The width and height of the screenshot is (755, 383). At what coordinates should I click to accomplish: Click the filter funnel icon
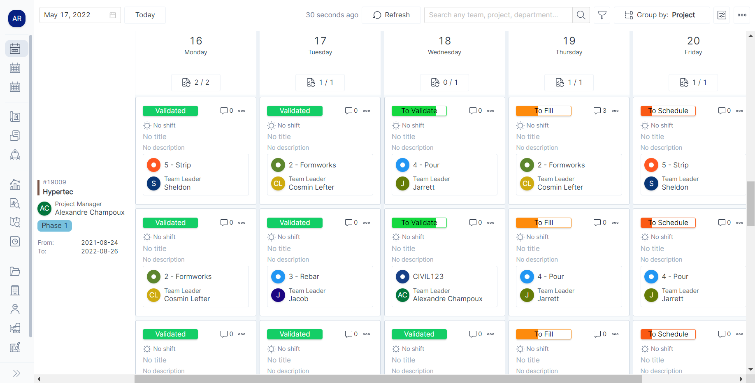click(x=602, y=15)
